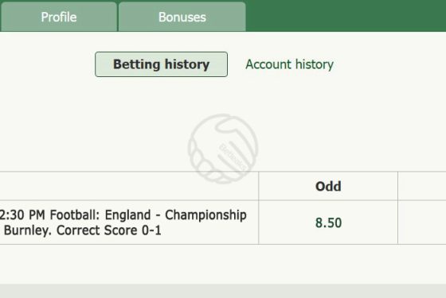
Task: Click the blank header cell right of Odd
Action: point(422,186)
